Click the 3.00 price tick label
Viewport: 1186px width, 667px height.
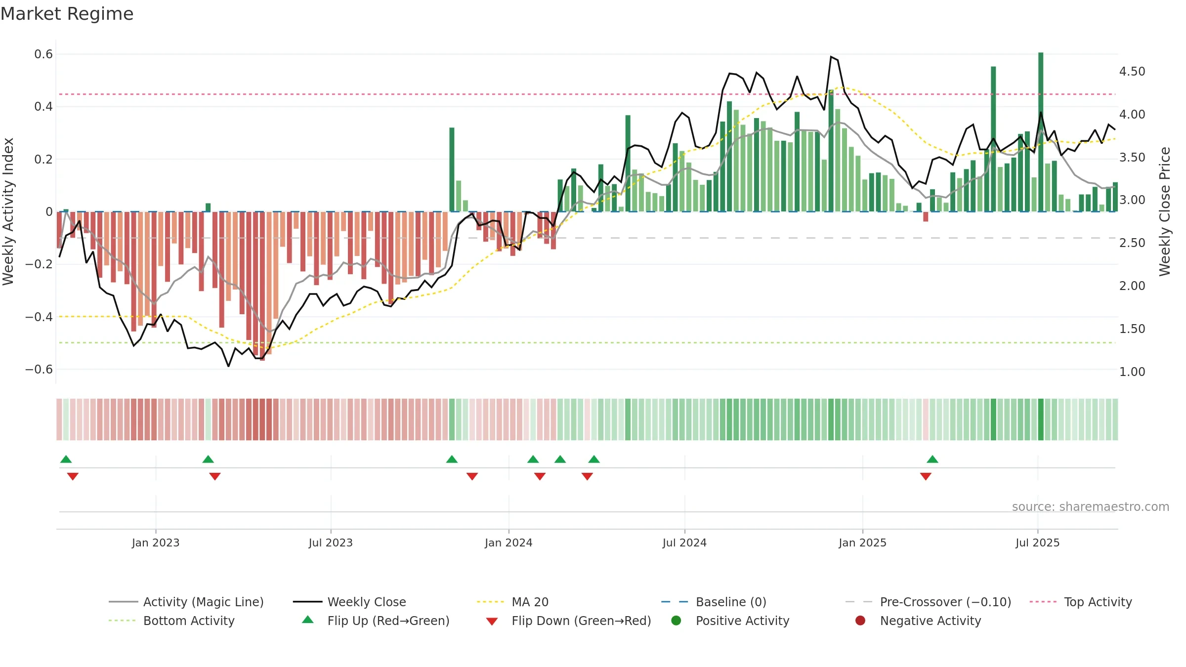pos(1132,200)
